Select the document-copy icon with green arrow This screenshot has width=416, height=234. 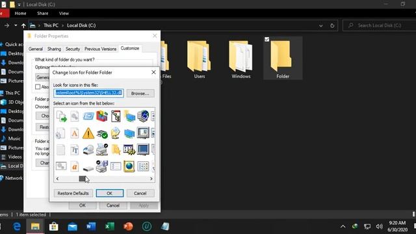click(x=61, y=116)
